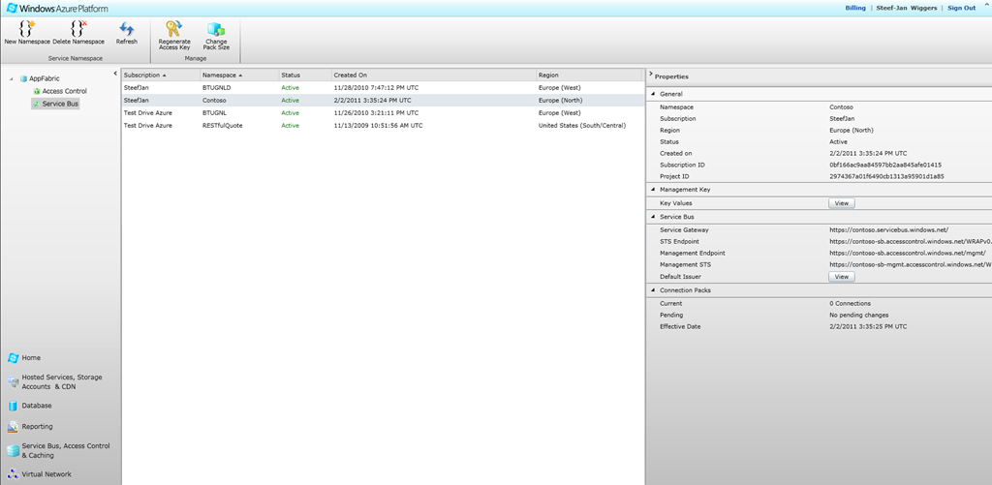The image size is (992, 485).
Task: Click the Virtual Network navigation icon
Action: point(13,474)
